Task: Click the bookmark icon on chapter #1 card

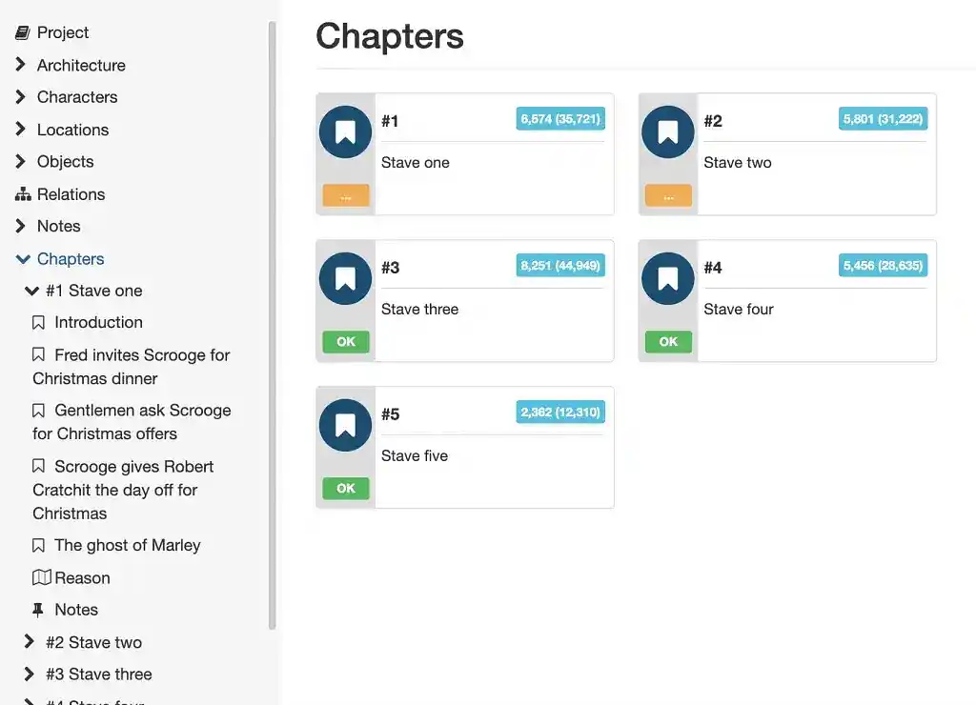Action: point(345,132)
